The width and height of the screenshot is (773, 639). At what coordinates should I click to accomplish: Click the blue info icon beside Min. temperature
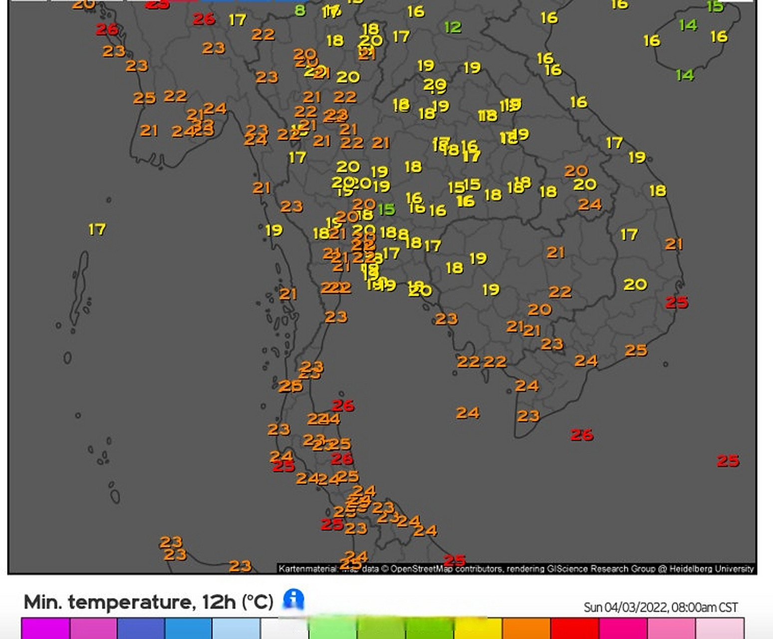pos(293,599)
